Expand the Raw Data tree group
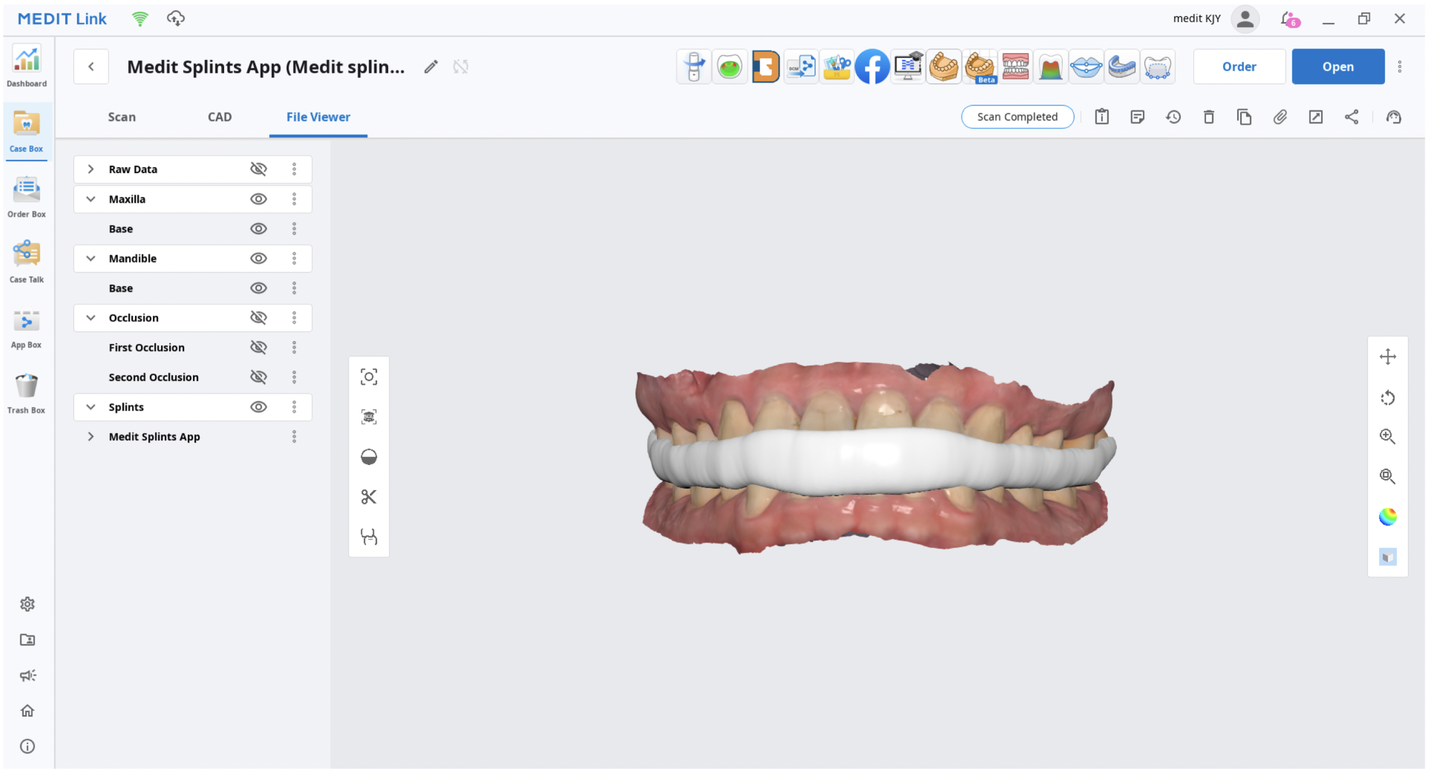1429x772 pixels. pyautogui.click(x=91, y=169)
